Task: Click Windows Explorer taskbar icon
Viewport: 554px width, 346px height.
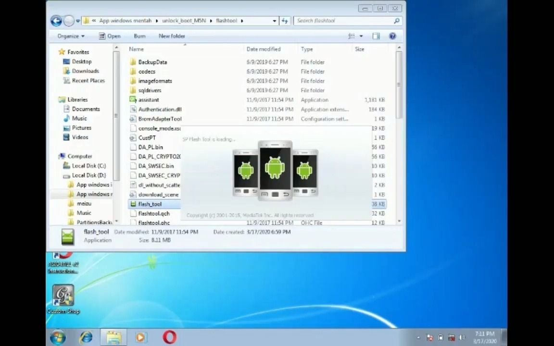Action: [113, 337]
